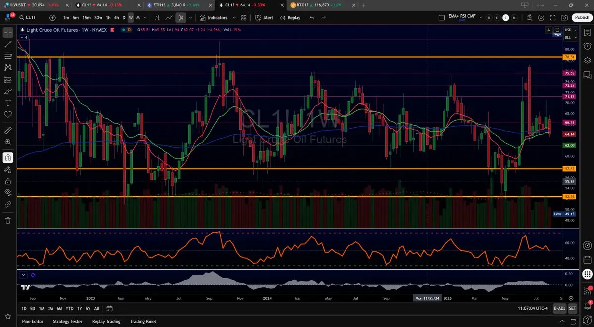The width and height of the screenshot is (594, 327).
Task: Open the Trading Panel tab
Action: 144,321
